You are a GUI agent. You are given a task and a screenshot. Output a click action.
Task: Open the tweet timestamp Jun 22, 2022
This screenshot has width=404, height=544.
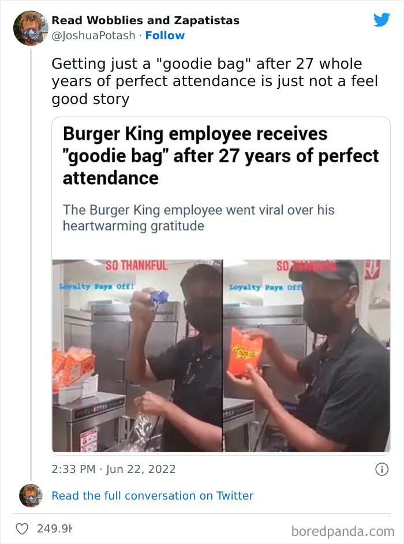[113, 469]
